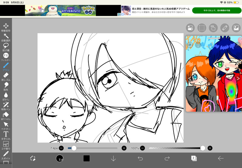Hide the toolbar with down arrow

point(114,158)
